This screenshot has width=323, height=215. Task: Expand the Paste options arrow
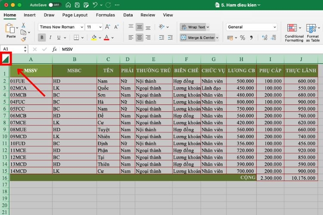(17, 28)
